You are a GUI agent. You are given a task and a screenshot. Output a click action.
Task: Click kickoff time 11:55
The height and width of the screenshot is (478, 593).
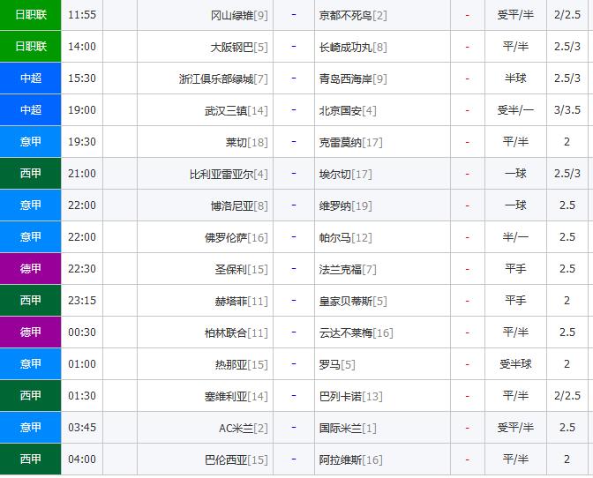click(x=82, y=15)
